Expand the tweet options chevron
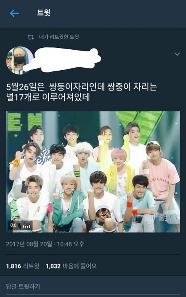Viewport: 186px width, 297px height. pyautogui.click(x=177, y=54)
